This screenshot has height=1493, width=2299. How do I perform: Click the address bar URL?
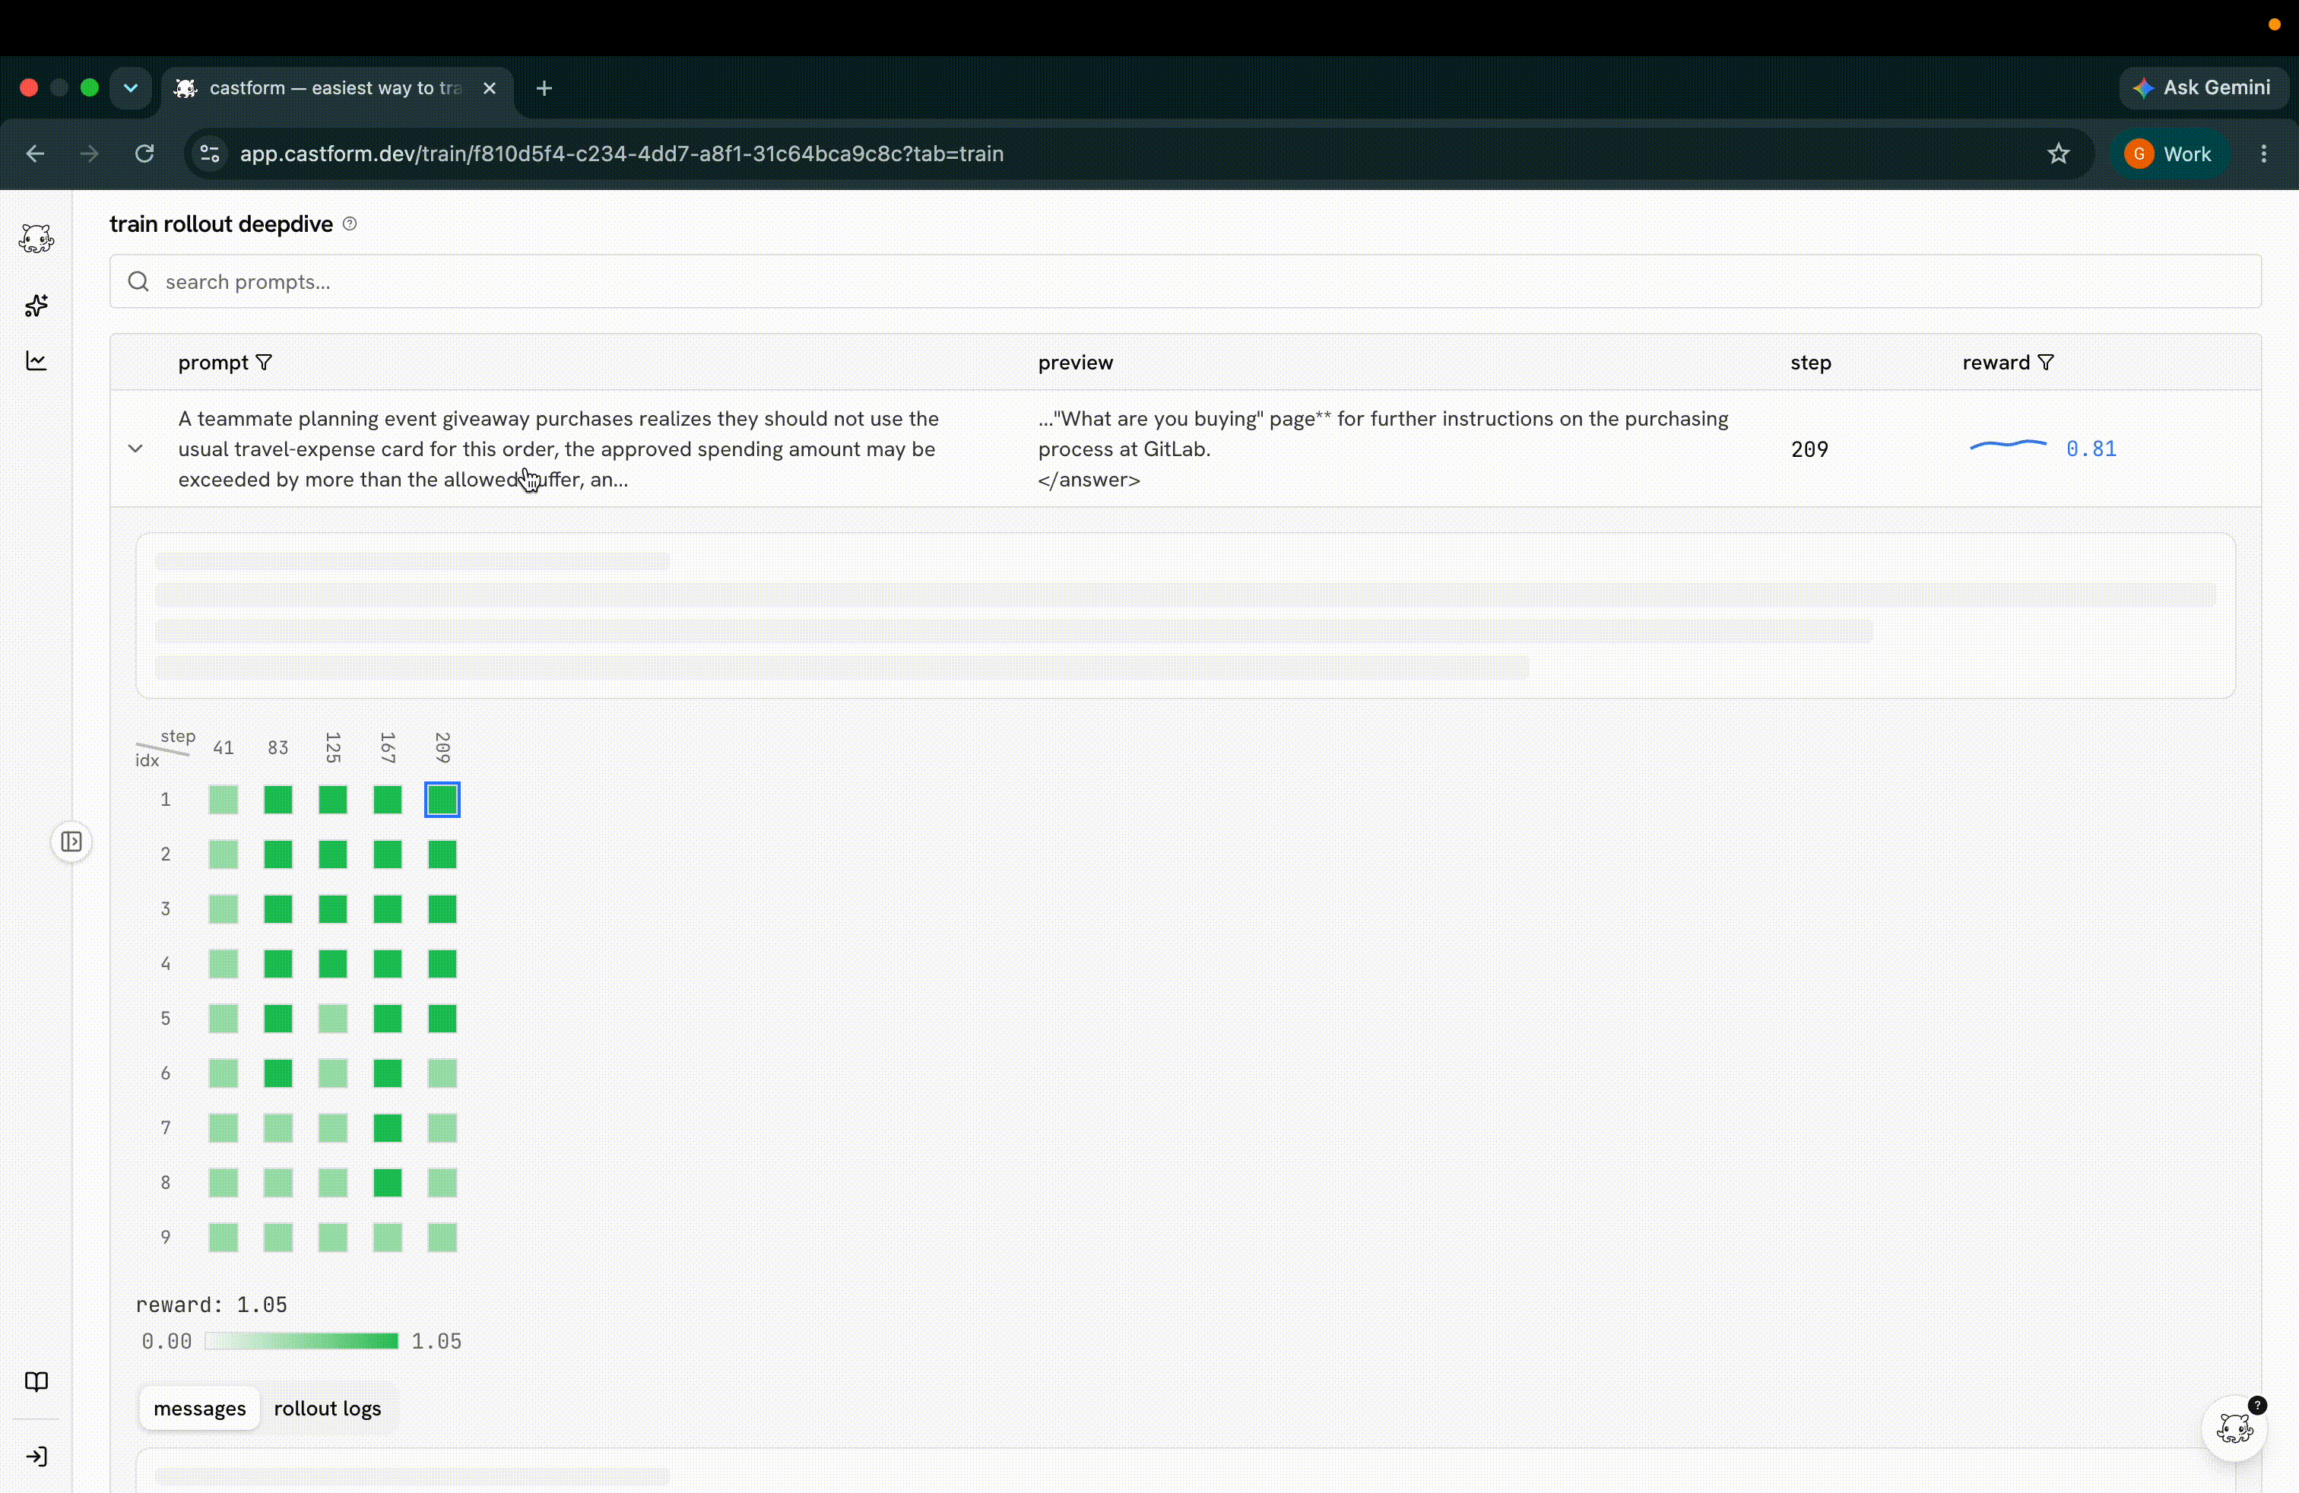click(x=622, y=154)
